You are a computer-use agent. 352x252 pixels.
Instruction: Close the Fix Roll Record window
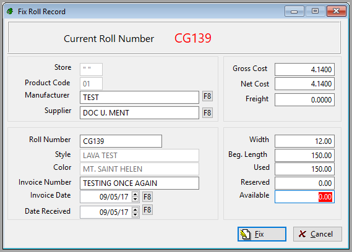point(337,11)
